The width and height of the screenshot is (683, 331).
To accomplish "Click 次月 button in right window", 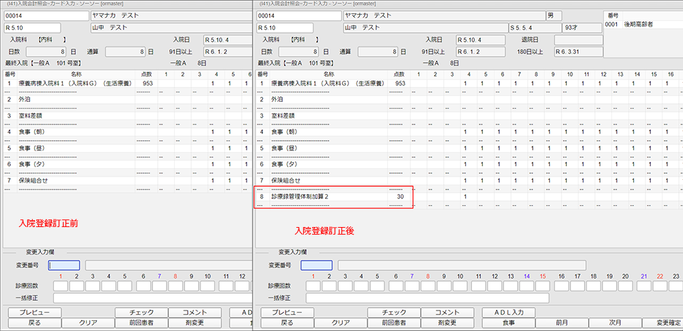I will click(x=615, y=322).
